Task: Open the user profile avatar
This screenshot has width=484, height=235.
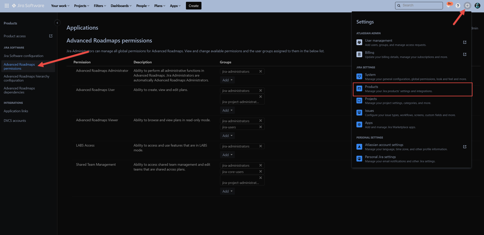Action: pyautogui.click(x=477, y=5)
